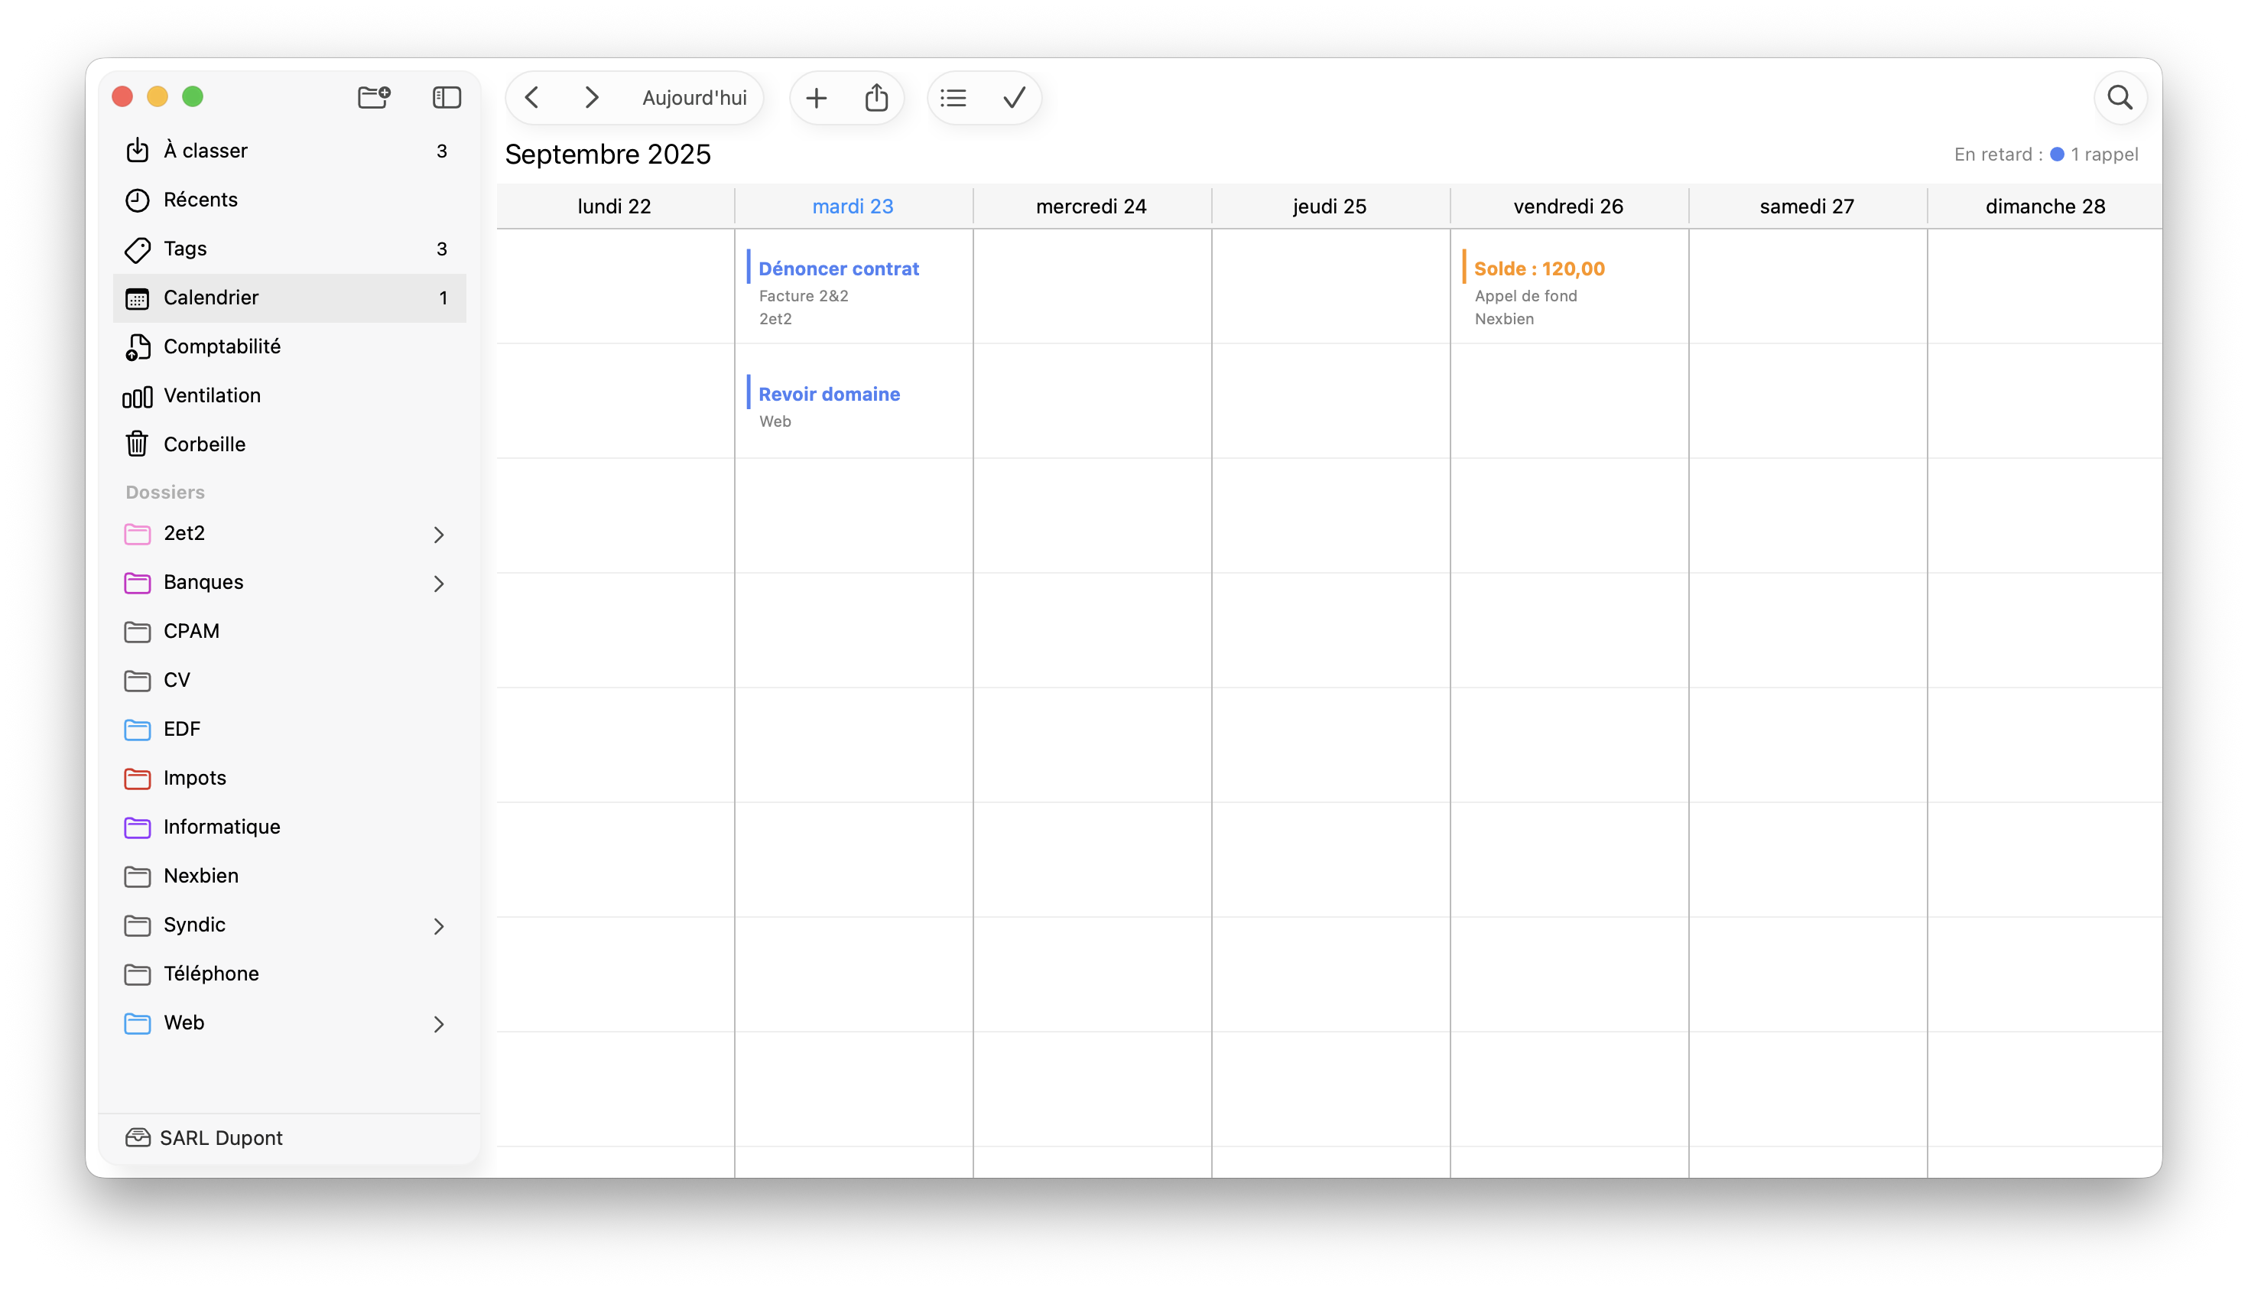Click the orange Solde : 120,00 event
Viewport: 2248px width, 1291px height.
[1539, 268]
